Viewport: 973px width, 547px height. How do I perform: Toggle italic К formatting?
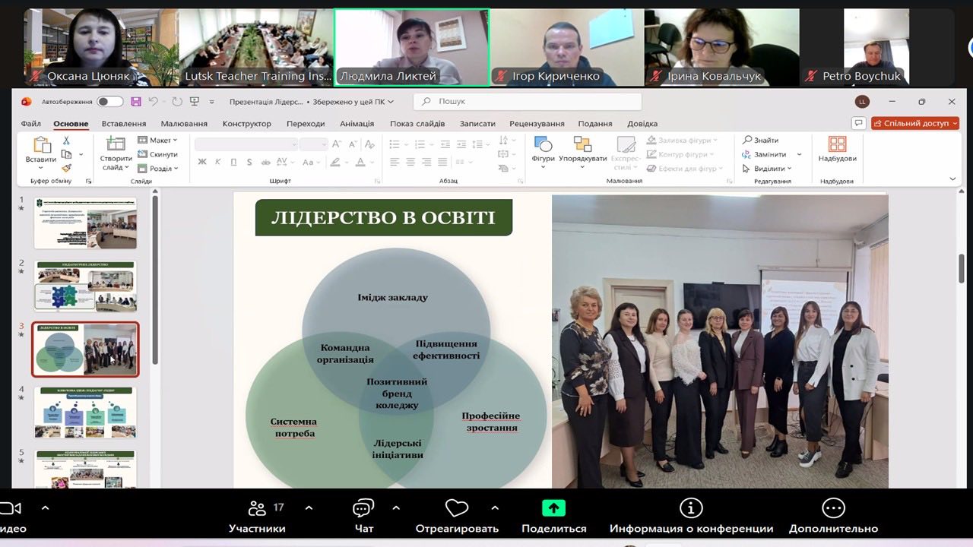[218, 162]
